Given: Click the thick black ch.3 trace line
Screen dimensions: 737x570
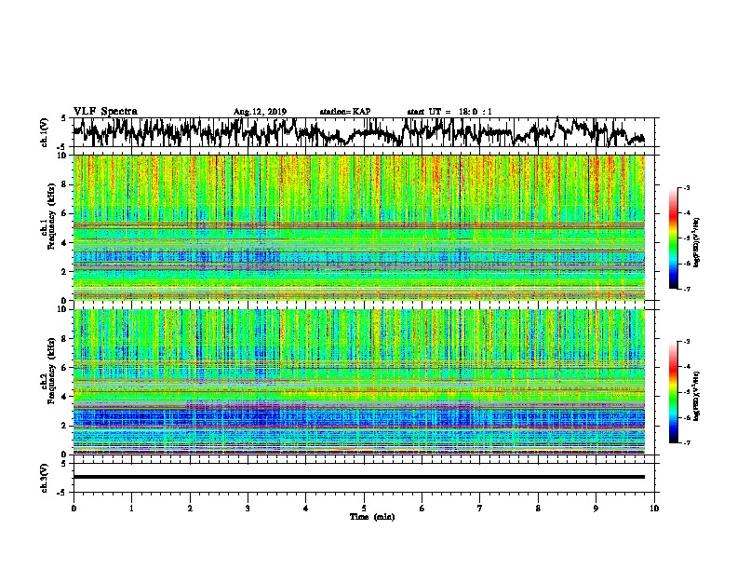Looking at the screenshot, I should 359,477.
